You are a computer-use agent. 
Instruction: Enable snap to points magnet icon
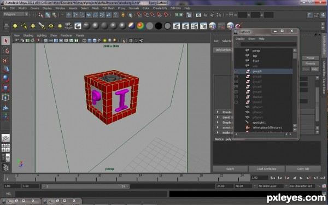[153, 15]
